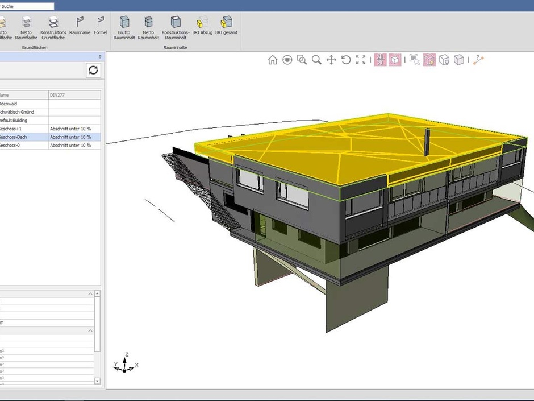Click the DIN277 cell for Geschoss-0
534x401 pixels.
point(74,146)
